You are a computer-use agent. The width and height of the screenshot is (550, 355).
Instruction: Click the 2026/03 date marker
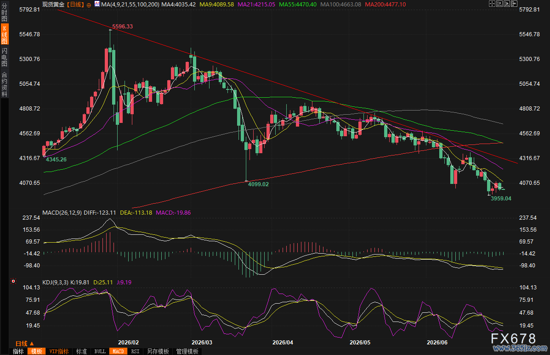[202, 343]
